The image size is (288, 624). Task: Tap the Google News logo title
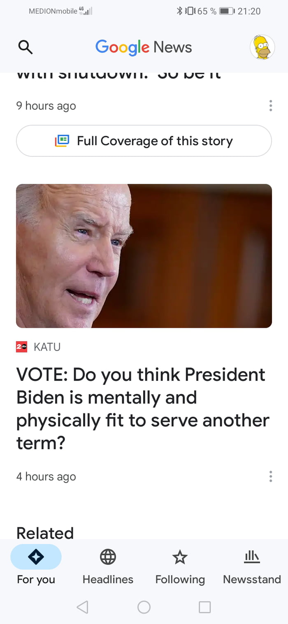(144, 47)
